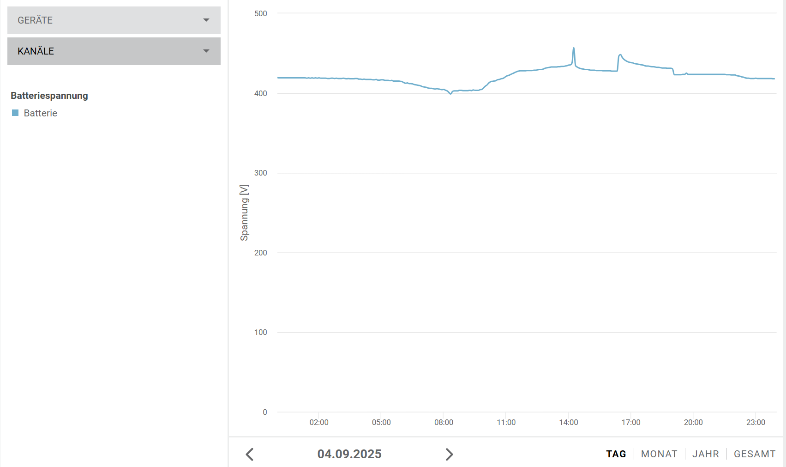The height and width of the screenshot is (467, 786).
Task: Click the tallest voltage peak near 14:00
Action: coord(574,48)
